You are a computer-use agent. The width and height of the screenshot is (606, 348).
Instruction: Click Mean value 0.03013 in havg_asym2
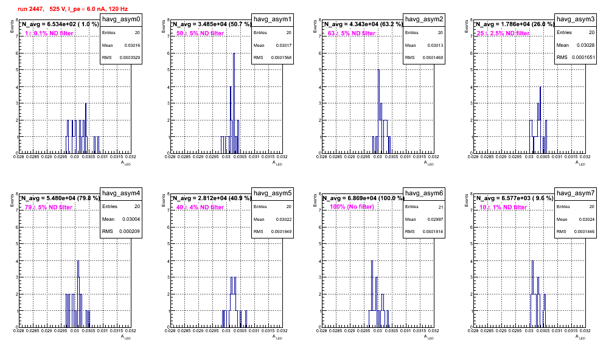[435, 45]
